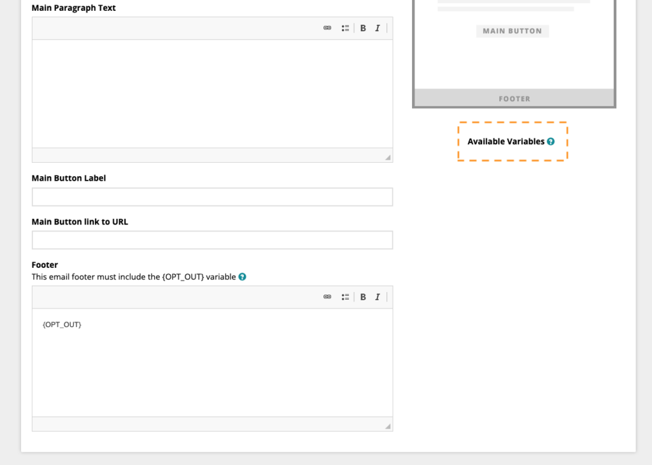Image resolution: width=652 pixels, height=465 pixels.
Task: Open help icon next to Available Variables
Action: [551, 142]
